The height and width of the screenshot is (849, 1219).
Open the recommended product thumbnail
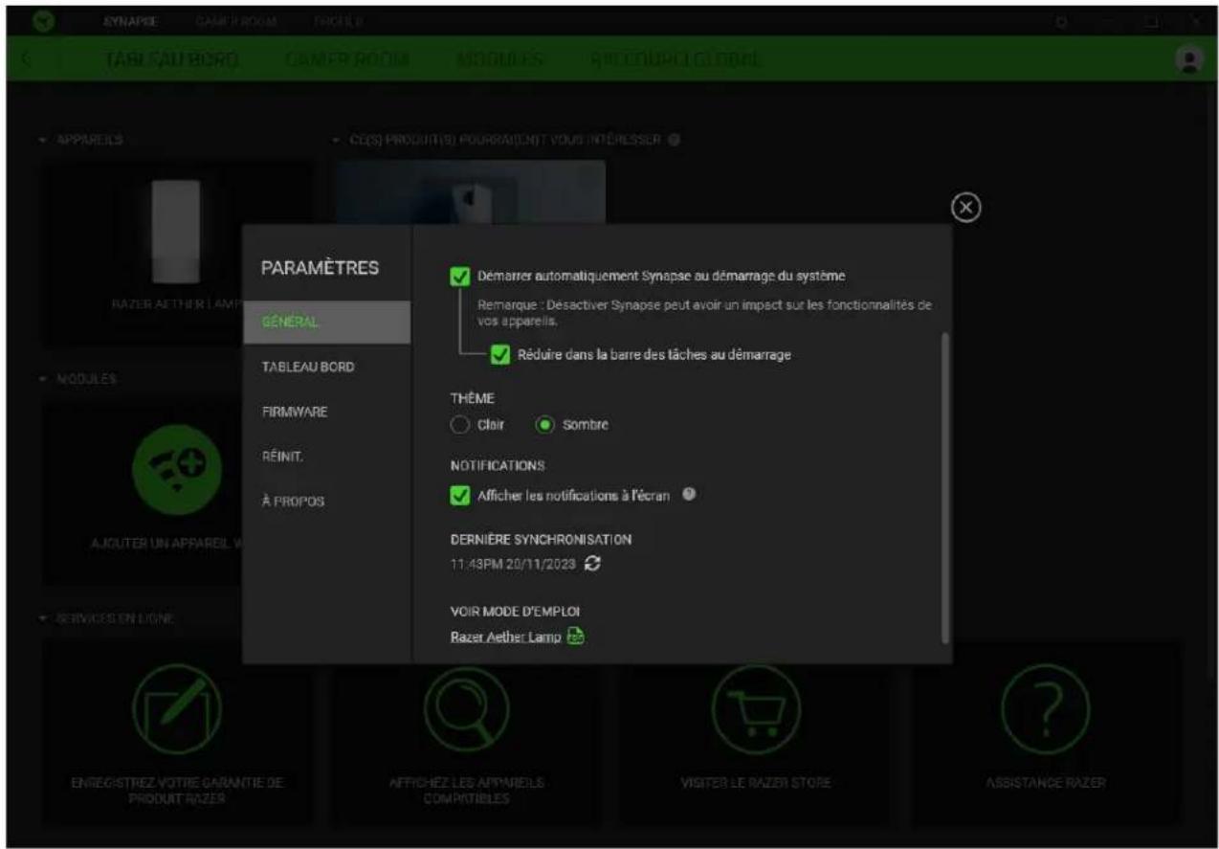point(470,192)
